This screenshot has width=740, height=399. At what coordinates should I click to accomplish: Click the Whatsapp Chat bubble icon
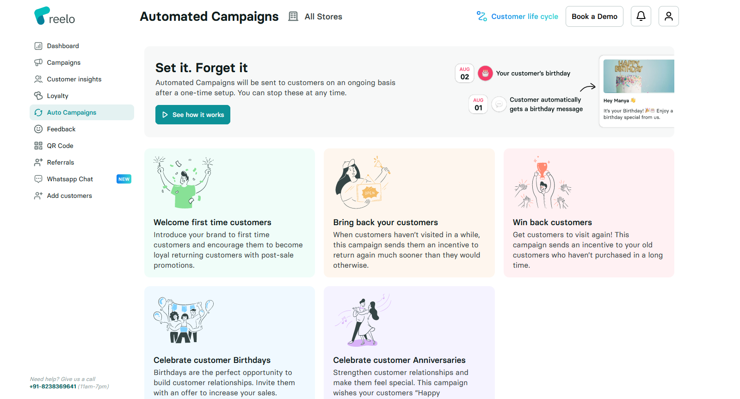(38, 179)
